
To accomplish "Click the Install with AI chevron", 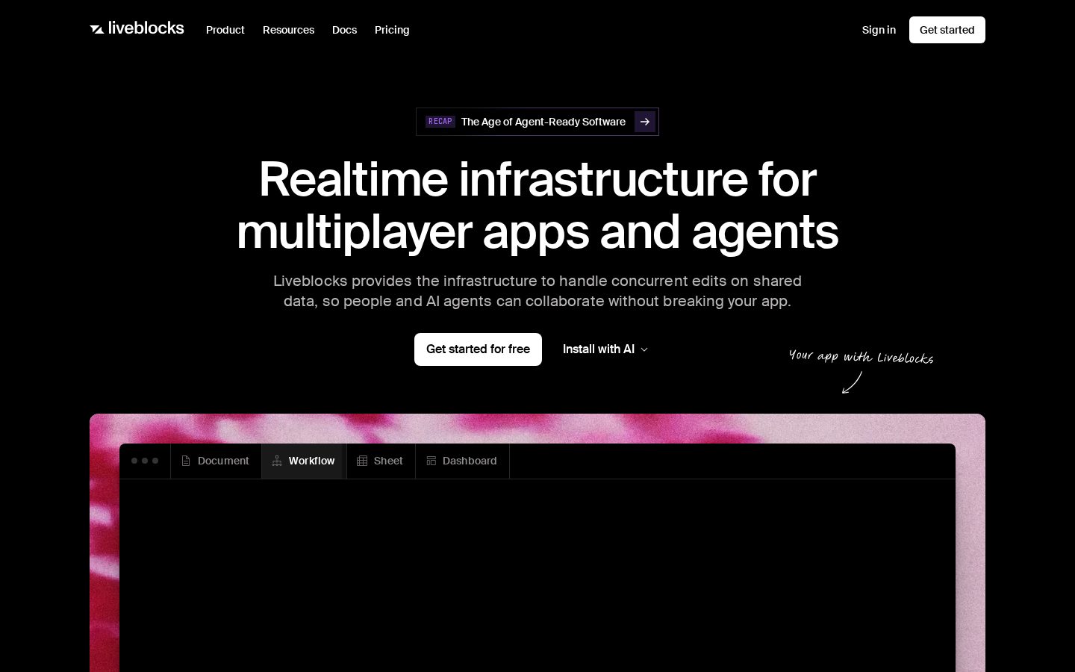I will [x=644, y=349].
